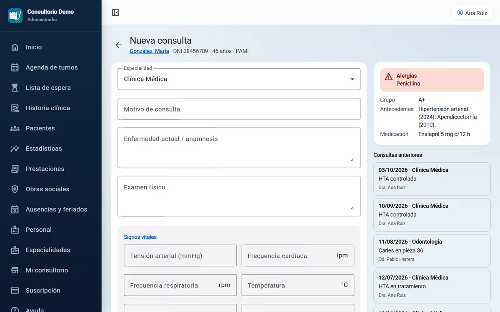Click the Ausencias y feriados calendar icon
Viewport: 500px width, 312px height.
tap(15, 209)
